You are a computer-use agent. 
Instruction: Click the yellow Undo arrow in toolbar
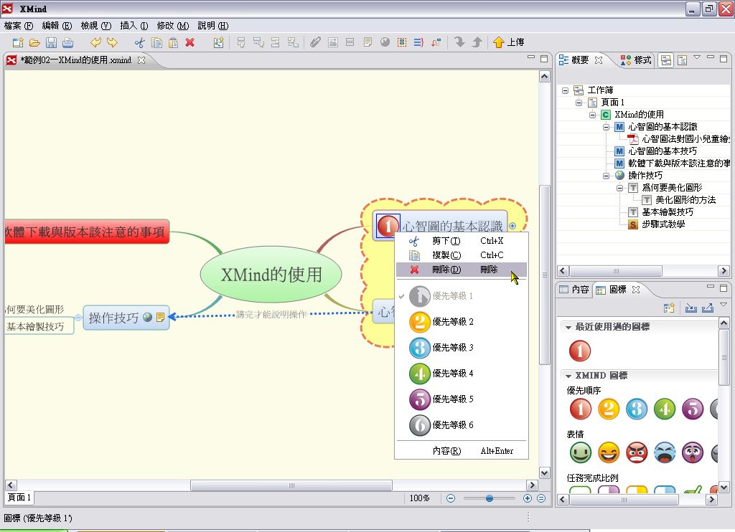pyautogui.click(x=95, y=42)
